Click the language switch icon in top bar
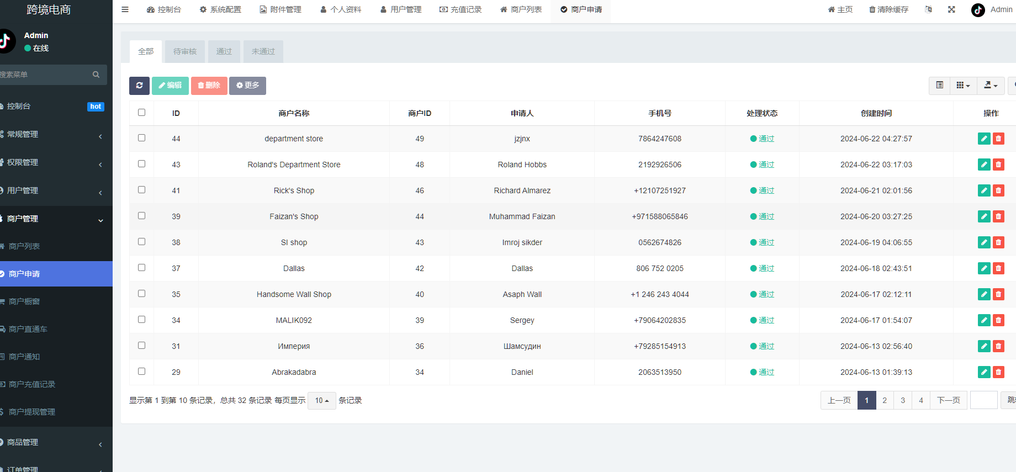This screenshot has height=472, width=1016. [928, 9]
